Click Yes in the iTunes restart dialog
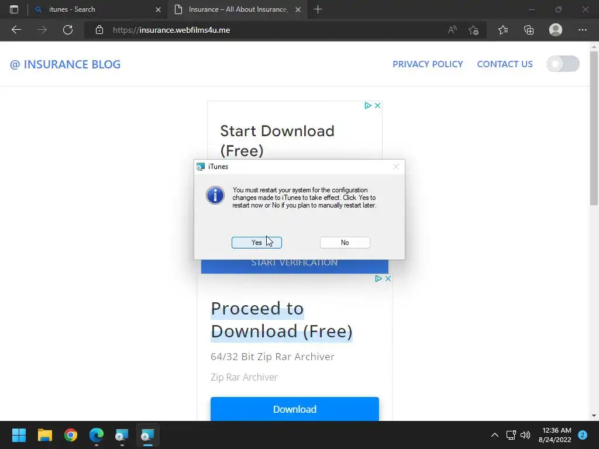 coord(256,243)
